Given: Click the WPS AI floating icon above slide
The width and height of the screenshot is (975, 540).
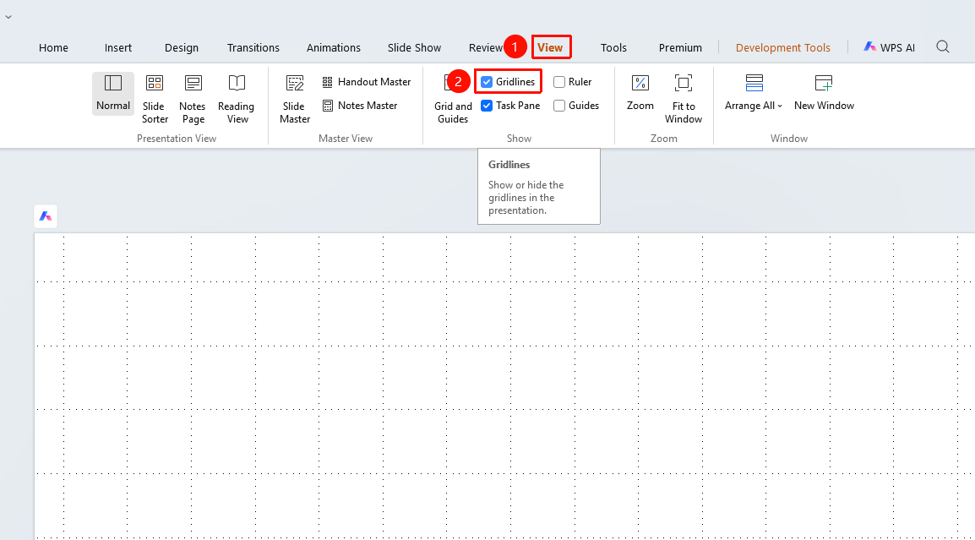Looking at the screenshot, I should 46,216.
